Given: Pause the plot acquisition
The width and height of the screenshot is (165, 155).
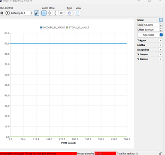Looking at the screenshot, I should pyautogui.click(x=2, y=13).
